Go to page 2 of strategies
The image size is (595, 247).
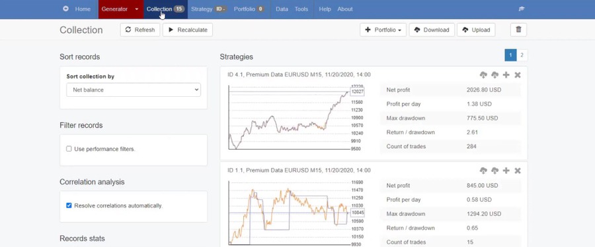click(522, 55)
